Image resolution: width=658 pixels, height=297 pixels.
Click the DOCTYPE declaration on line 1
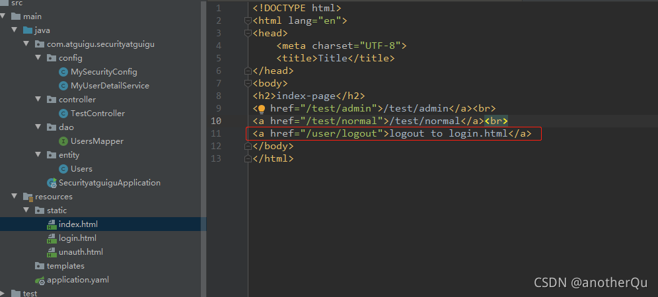pyautogui.click(x=297, y=8)
